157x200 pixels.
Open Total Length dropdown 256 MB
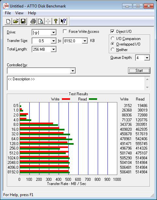53,49
